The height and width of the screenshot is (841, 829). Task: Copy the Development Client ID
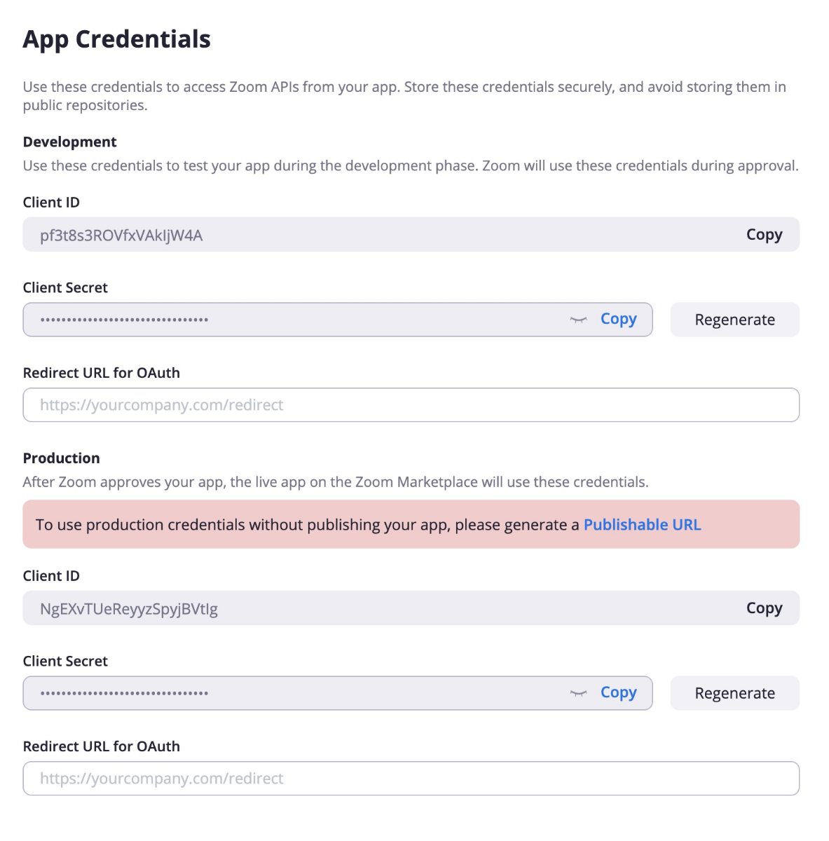[764, 235]
